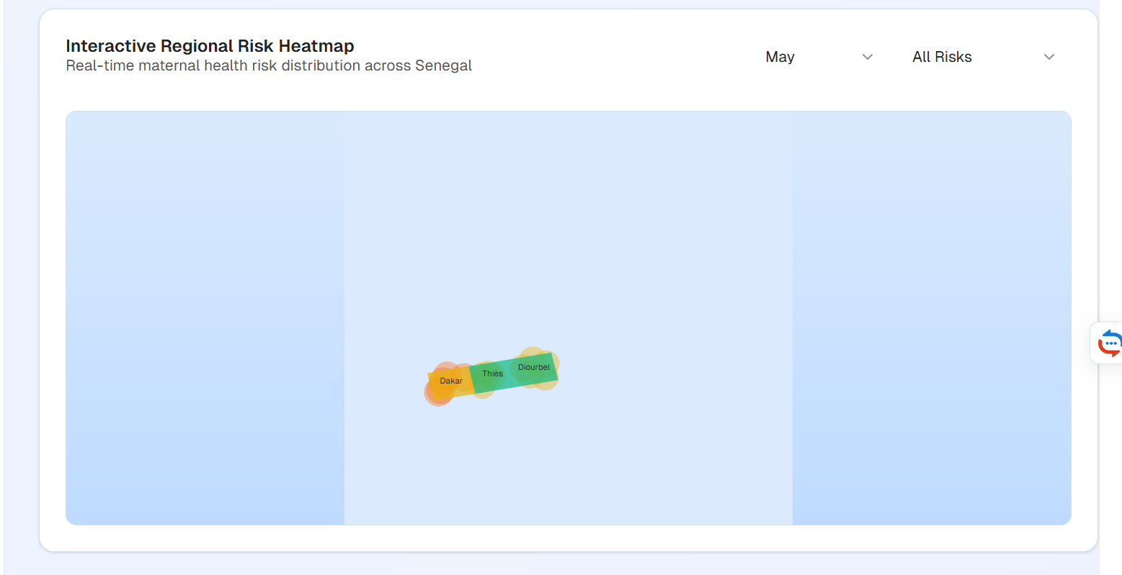Click the Thiès label text

(493, 373)
